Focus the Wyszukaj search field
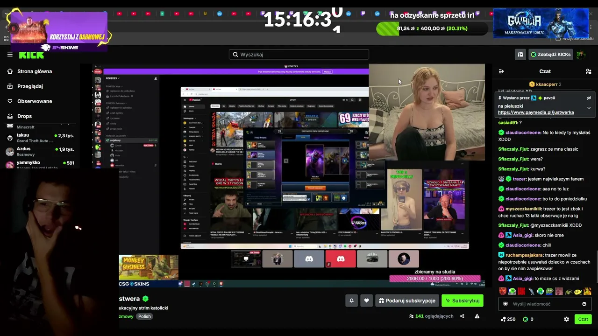Screen dimensions: 598x336 (x=299, y=55)
